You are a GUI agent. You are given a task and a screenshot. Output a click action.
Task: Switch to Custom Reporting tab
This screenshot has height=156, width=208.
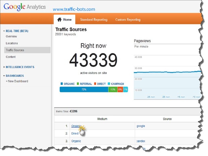tap(128, 20)
